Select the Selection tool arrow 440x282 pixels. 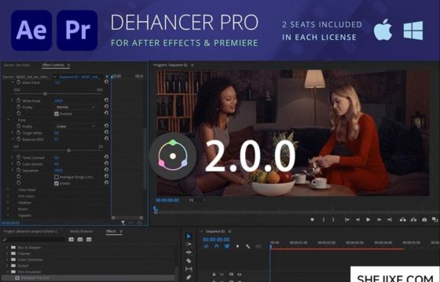click(189, 236)
